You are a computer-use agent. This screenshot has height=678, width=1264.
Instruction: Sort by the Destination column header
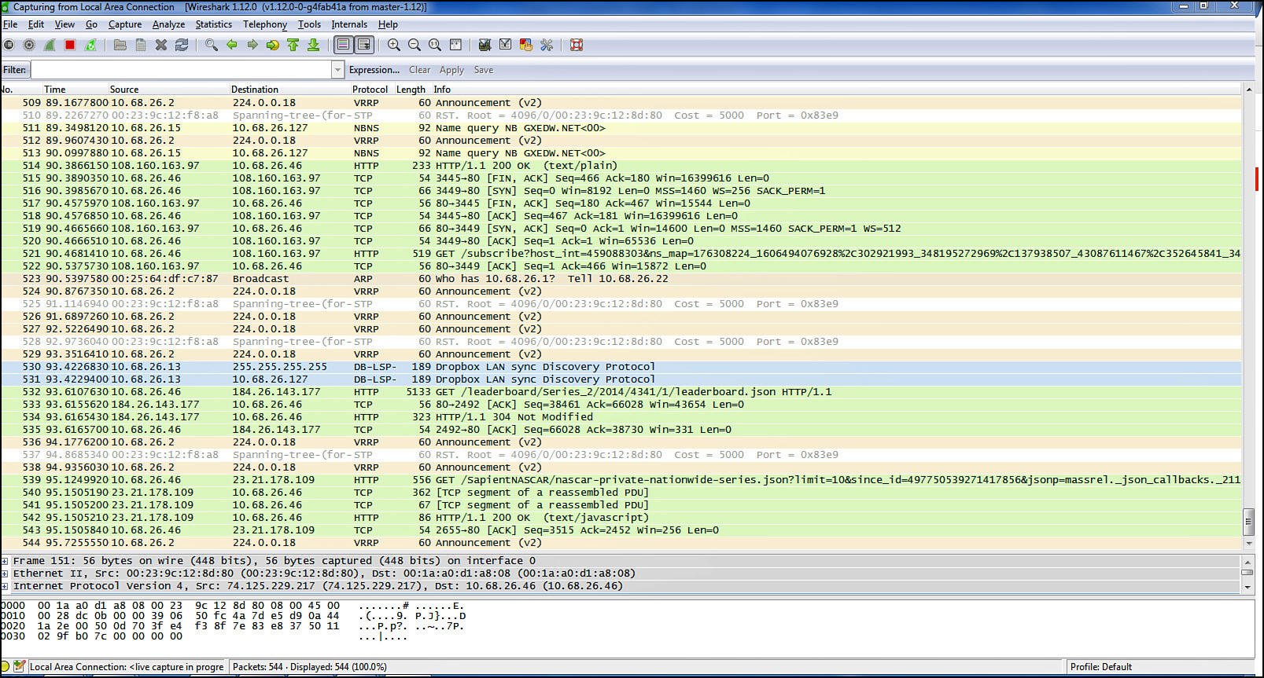click(x=289, y=90)
